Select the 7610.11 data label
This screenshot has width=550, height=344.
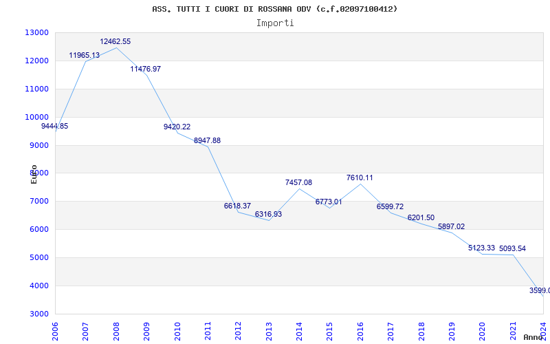pos(360,178)
